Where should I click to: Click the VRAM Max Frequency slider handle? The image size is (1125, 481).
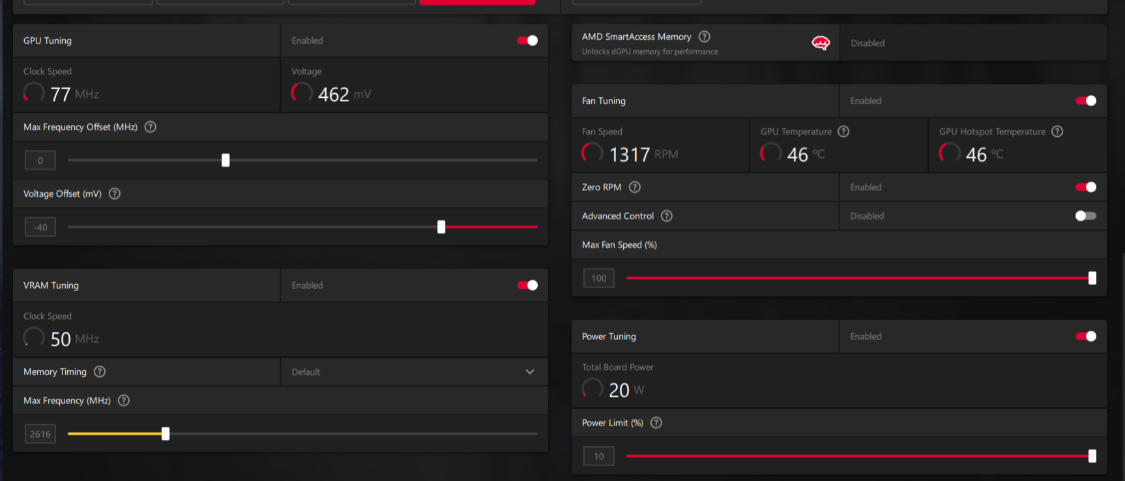pos(166,434)
